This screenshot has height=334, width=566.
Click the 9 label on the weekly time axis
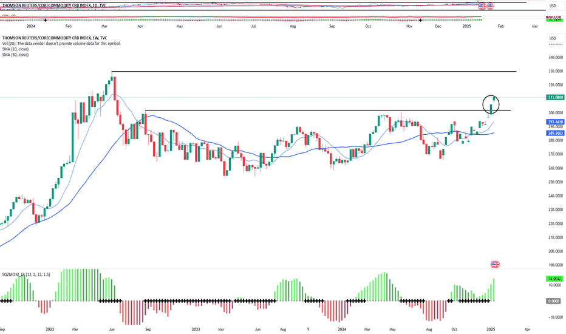[x=308, y=329]
